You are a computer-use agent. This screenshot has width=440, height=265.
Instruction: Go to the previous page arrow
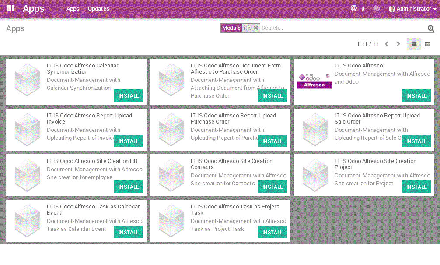(x=387, y=44)
